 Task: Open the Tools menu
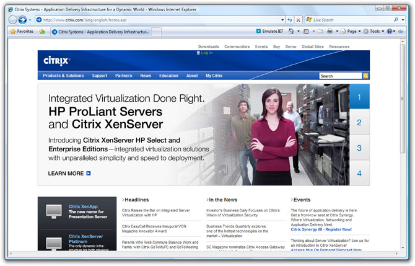point(373,31)
